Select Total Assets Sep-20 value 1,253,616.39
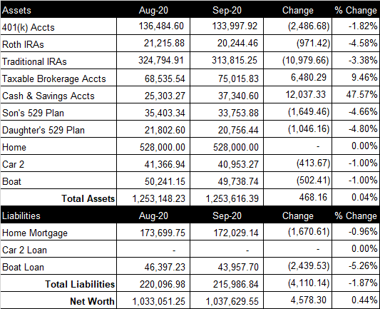Image resolution: width=380 pixels, height=309 pixels. [x=232, y=198]
